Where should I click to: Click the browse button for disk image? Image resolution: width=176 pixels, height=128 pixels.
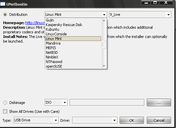click(159, 102)
